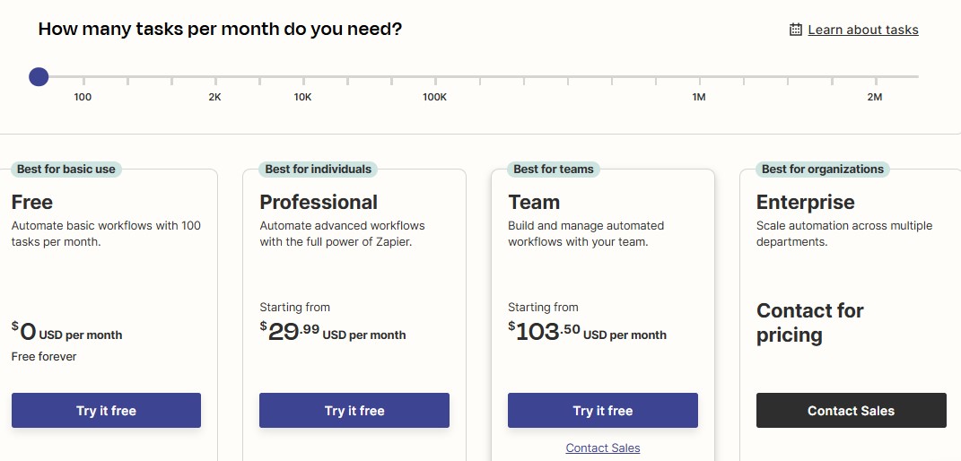Click the blue task slider handle
Image resolution: width=961 pixels, height=461 pixels.
coord(39,76)
